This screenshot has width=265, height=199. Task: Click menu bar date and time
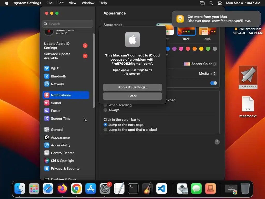[243, 3]
